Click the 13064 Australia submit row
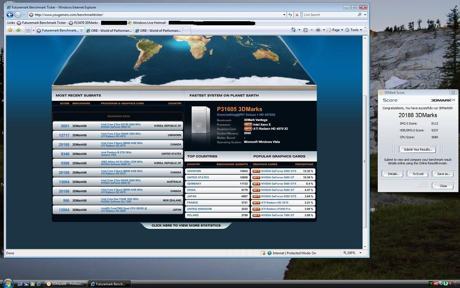Screen dimensions: 460x288 (x=118, y=182)
